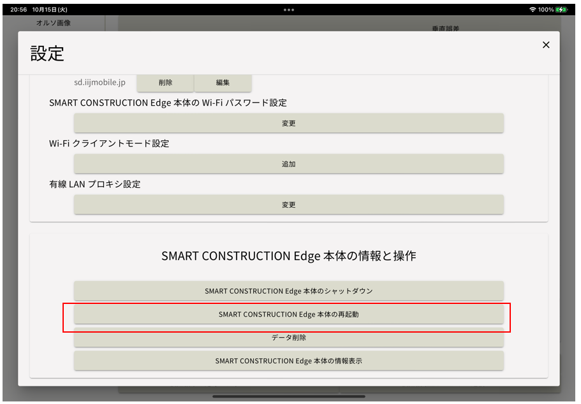Screen dimensions: 581x404
Task: Click the 本体の情報と操作 section heading
Action: click(x=289, y=256)
